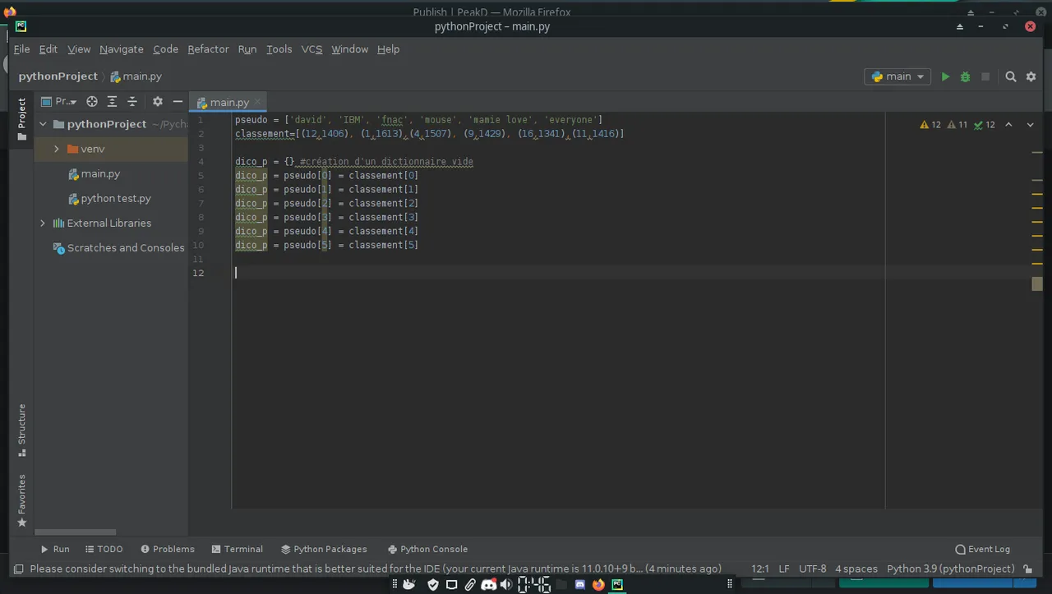Open Project panel options gear
Screen dimensions: 1052x594
(x=158, y=101)
